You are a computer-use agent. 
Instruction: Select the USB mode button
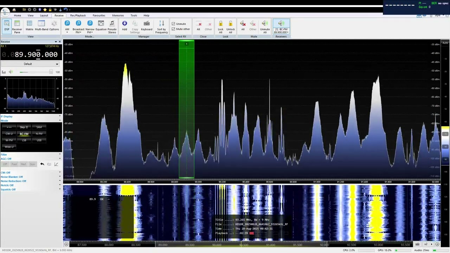39,141
